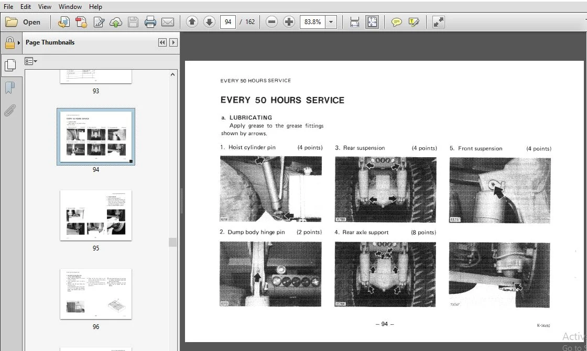
Task: Open the Bookmarks panel icon
Action: (x=10, y=88)
